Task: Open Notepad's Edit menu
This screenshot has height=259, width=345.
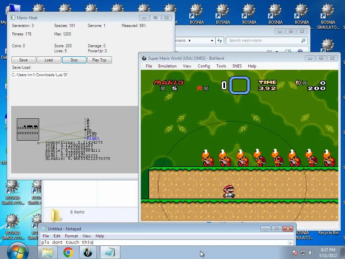Action: 57,236
